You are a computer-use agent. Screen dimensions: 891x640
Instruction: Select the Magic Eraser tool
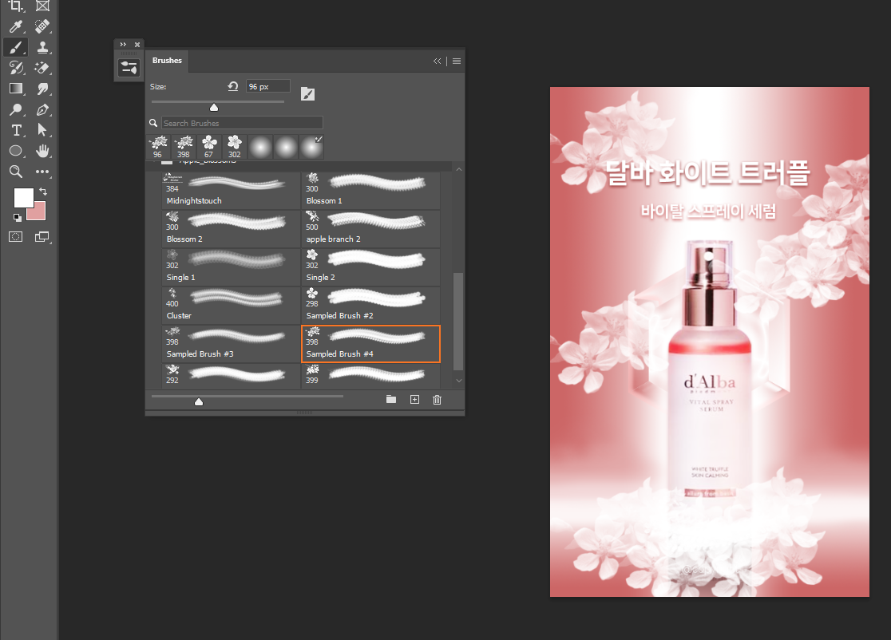point(42,68)
